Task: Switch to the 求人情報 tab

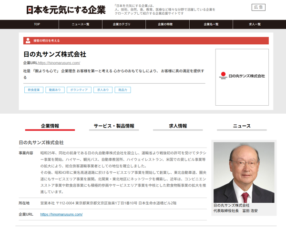Action: pyautogui.click(x=178, y=126)
